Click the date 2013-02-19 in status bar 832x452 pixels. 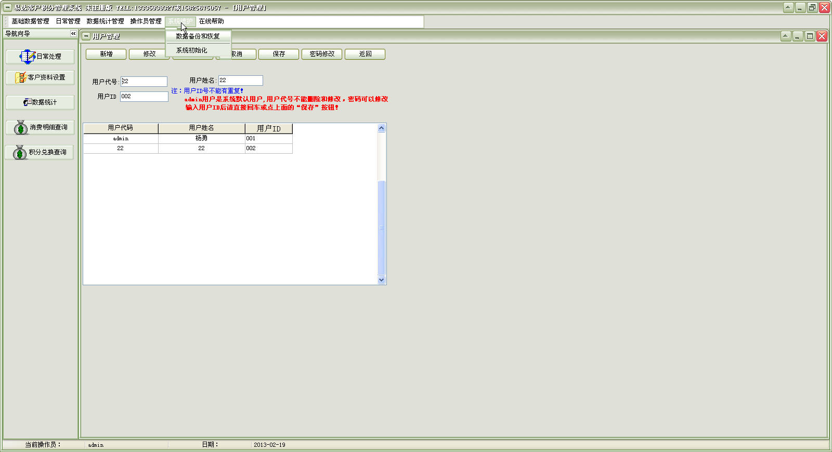pos(269,445)
